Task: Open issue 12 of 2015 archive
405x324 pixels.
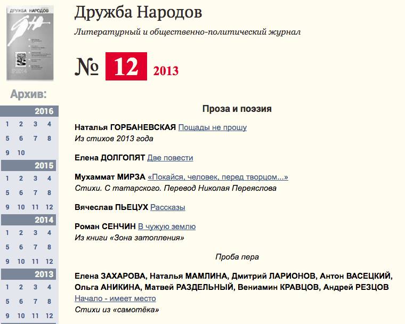Action: pyautogui.click(x=49, y=207)
